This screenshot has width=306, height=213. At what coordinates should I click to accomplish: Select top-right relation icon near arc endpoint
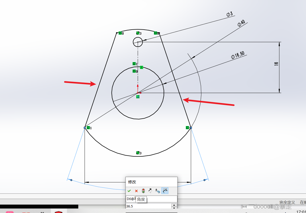click(x=155, y=33)
